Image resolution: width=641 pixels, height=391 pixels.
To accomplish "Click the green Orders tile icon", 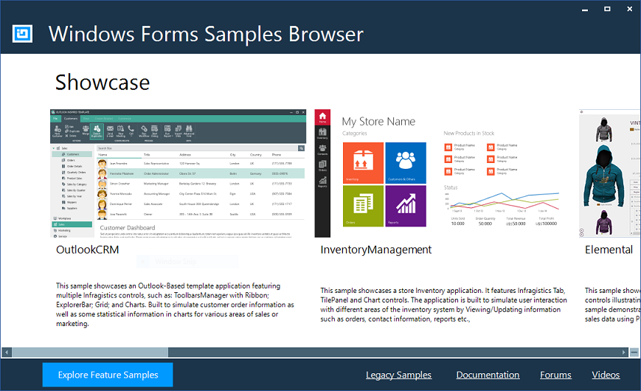I will click(x=363, y=206).
